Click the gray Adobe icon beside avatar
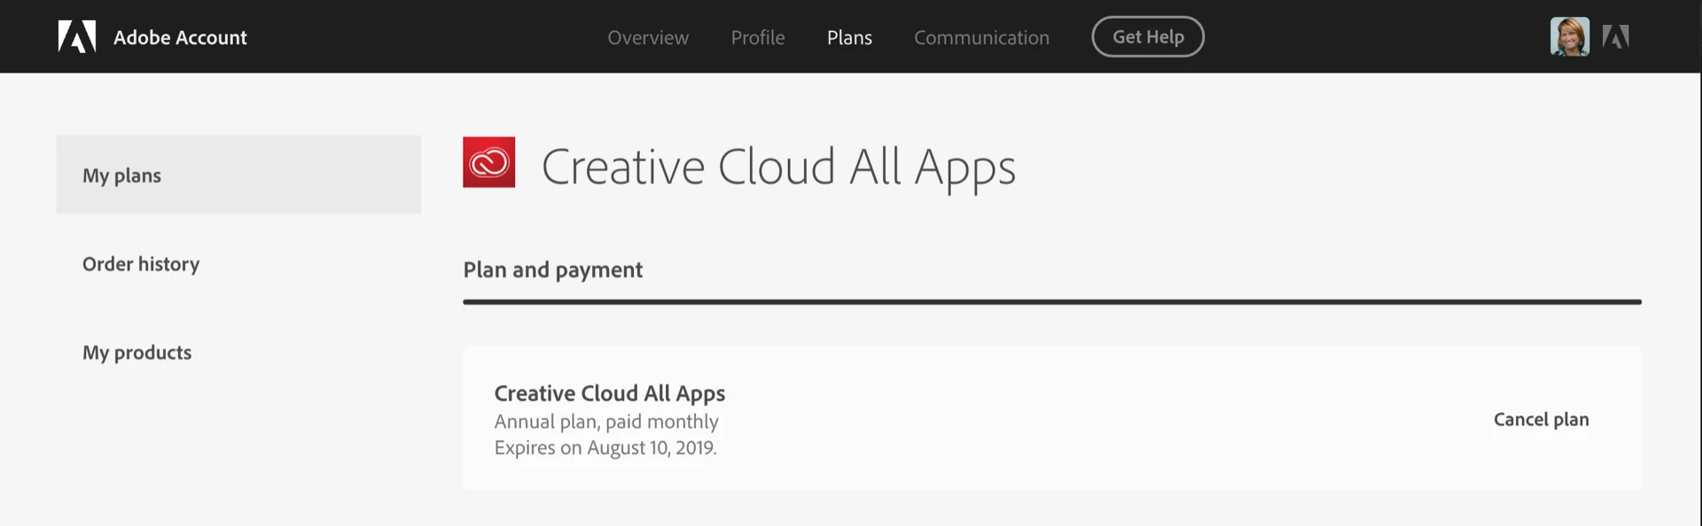This screenshot has width=1702, height=526. pos(1615,37)
